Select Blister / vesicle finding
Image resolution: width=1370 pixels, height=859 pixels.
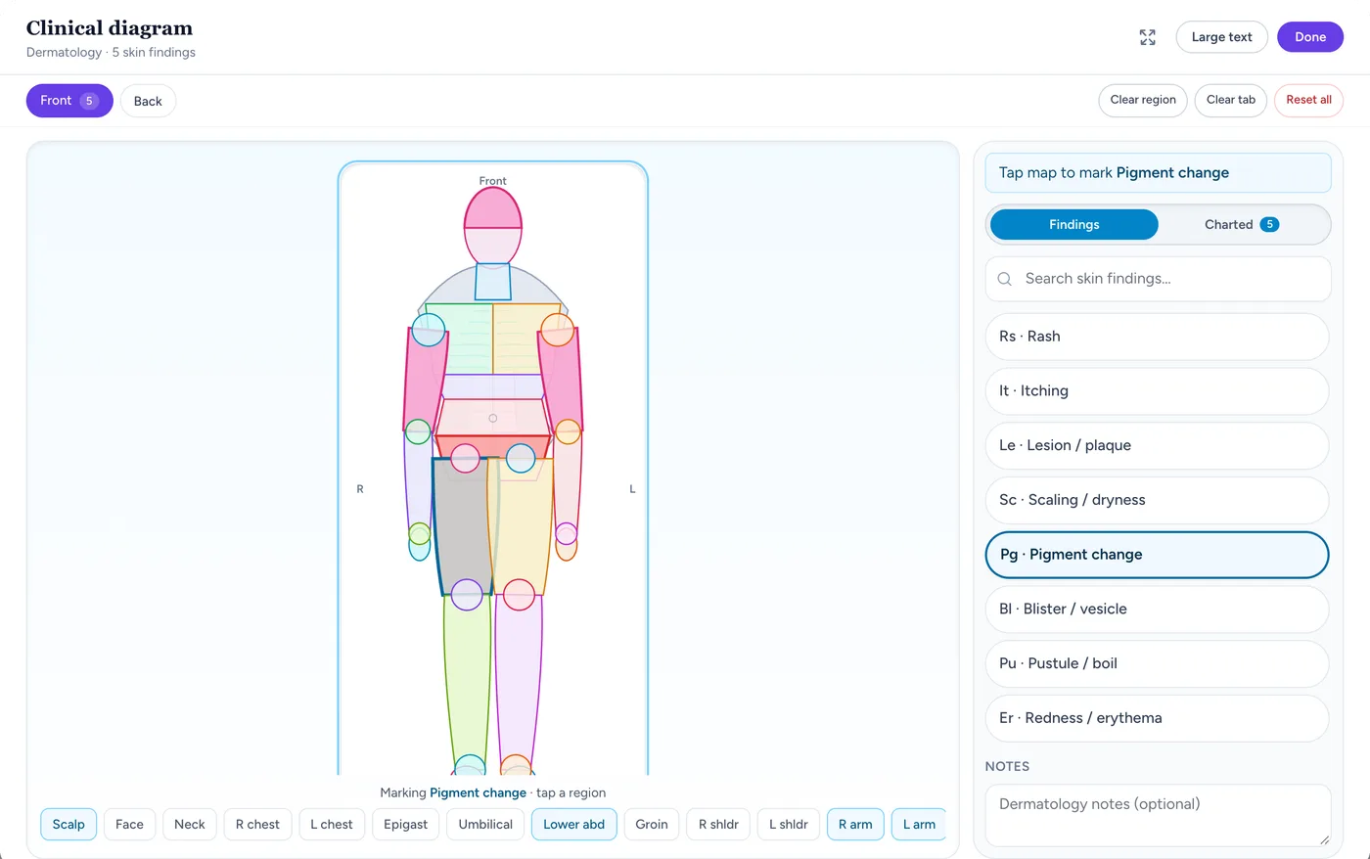click(x=1157, y=610)
